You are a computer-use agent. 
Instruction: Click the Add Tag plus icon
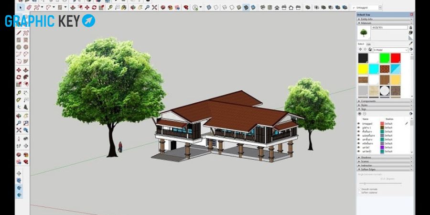[359, 114]
